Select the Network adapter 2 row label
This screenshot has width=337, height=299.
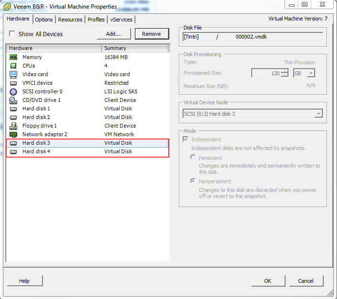tap(45, 134)
